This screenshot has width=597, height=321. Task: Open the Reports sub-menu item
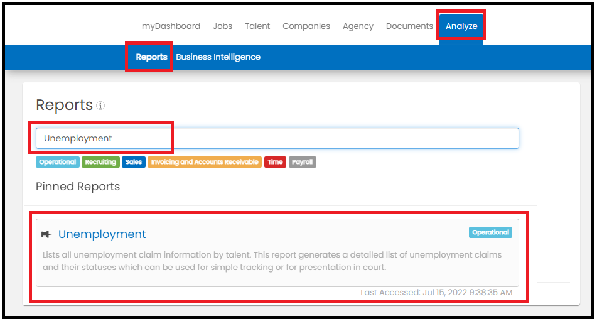[x=151, y=57]
